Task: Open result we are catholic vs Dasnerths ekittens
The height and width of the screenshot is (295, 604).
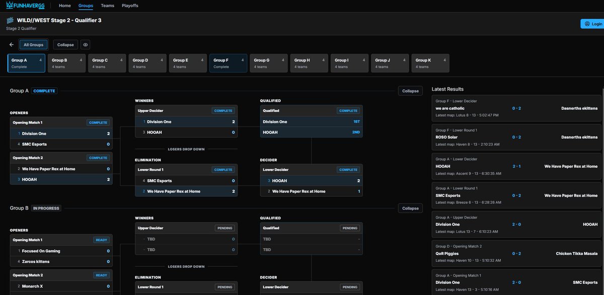Action: 516,108
